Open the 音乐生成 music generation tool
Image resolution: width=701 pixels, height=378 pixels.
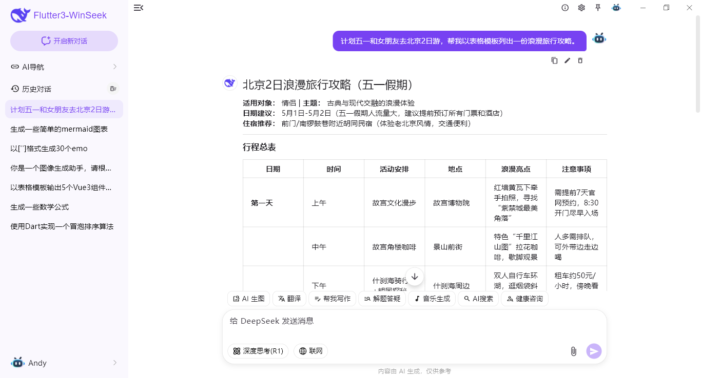tap(432, 299)
